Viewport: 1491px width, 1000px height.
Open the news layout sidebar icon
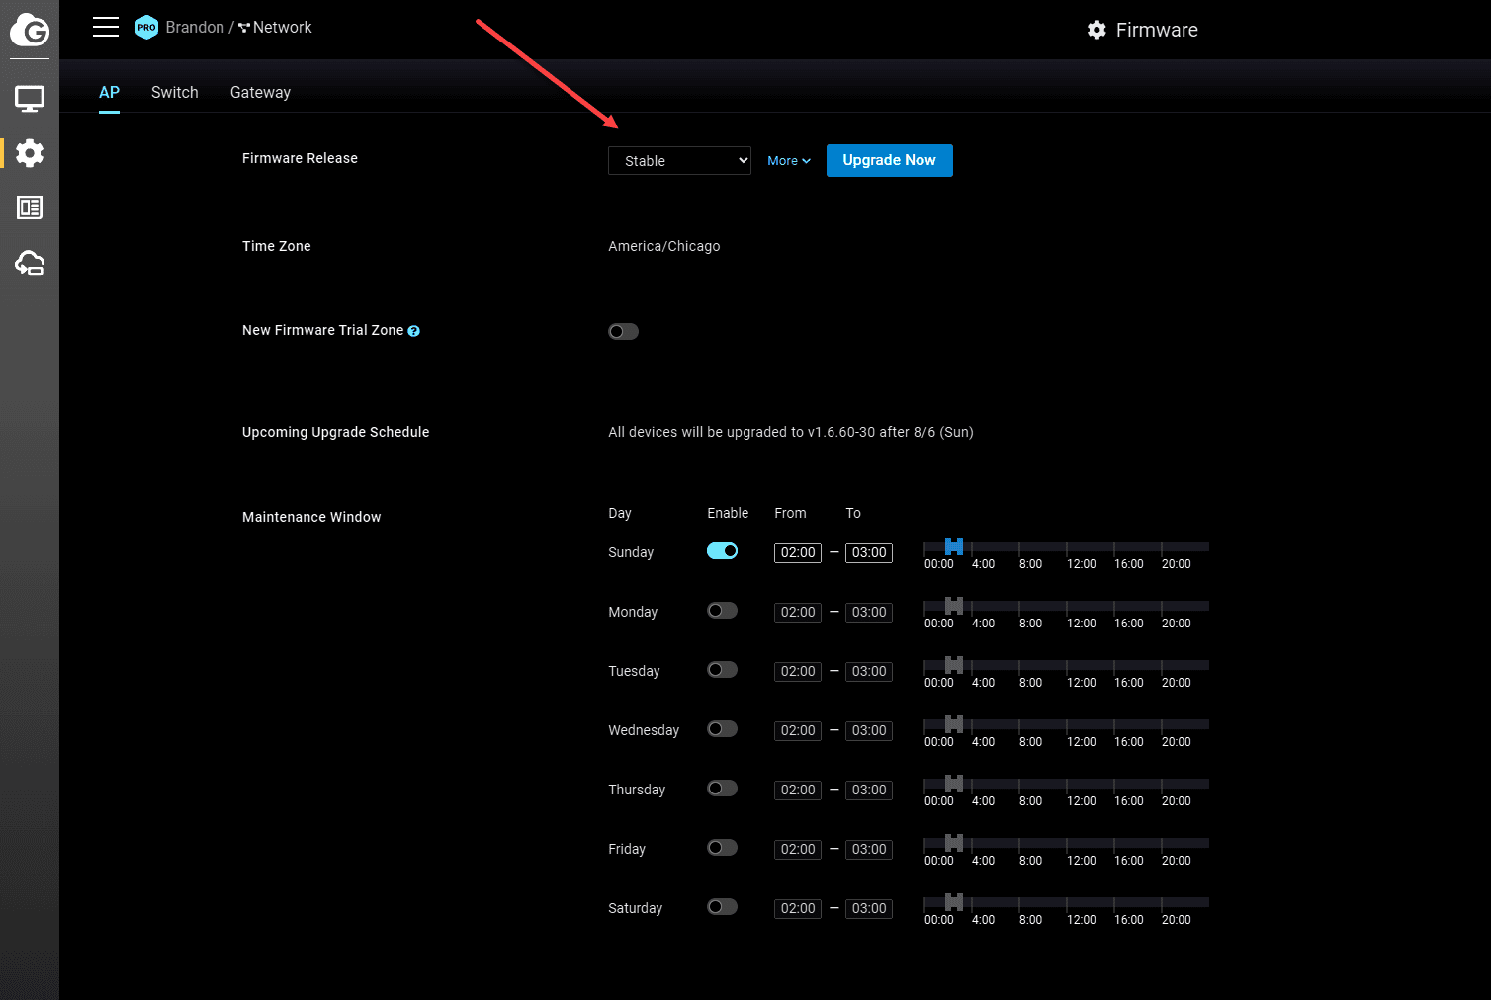pos(30,208)
